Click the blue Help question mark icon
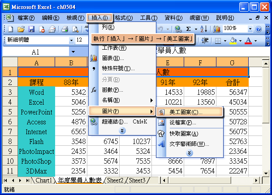 [x=258, y=29]
